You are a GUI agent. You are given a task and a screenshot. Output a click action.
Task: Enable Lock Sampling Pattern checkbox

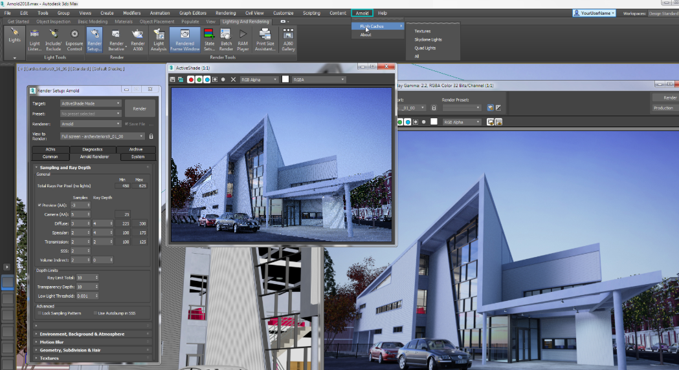pos(39,313)
